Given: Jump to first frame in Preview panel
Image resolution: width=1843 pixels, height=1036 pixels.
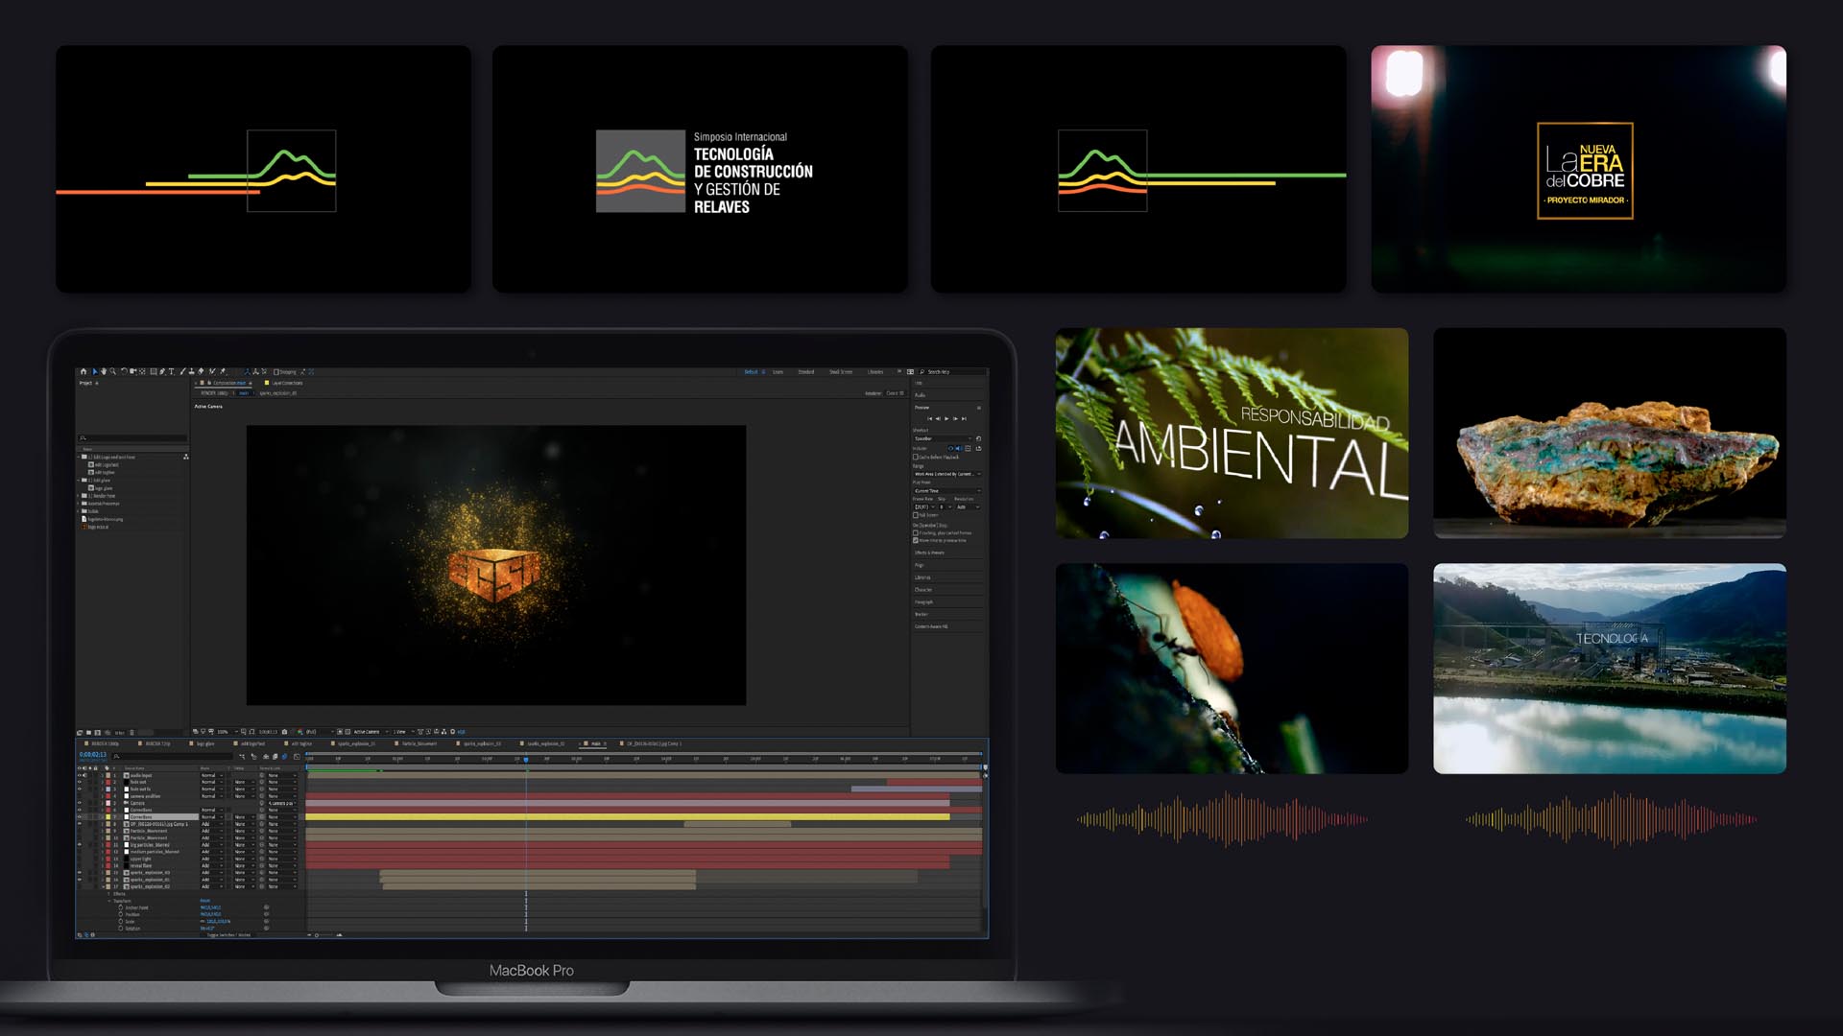Looking at the screenshot, I should click(929, 418).
